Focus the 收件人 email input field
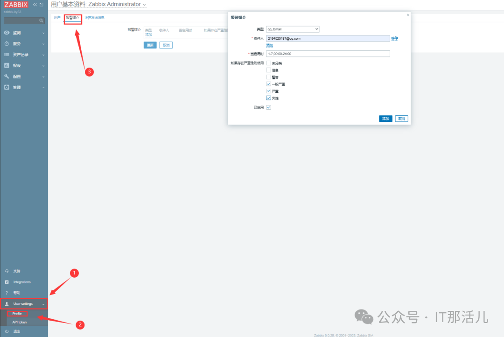 tap(328, 38)
